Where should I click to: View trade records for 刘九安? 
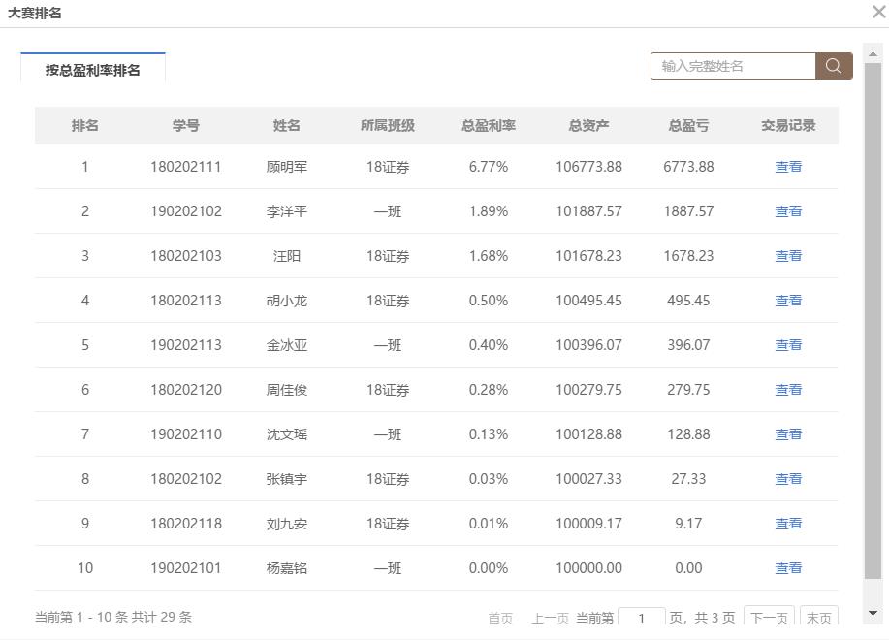coord(788,524)
